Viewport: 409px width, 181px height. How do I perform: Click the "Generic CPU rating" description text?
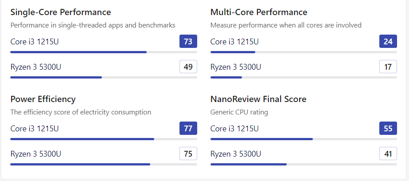(239, 112)
